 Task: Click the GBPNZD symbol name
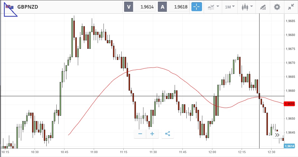28,7
